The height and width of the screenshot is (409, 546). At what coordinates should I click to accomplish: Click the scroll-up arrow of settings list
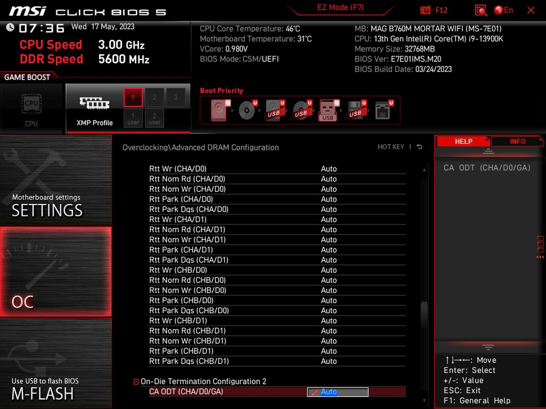tap(425, 170)
